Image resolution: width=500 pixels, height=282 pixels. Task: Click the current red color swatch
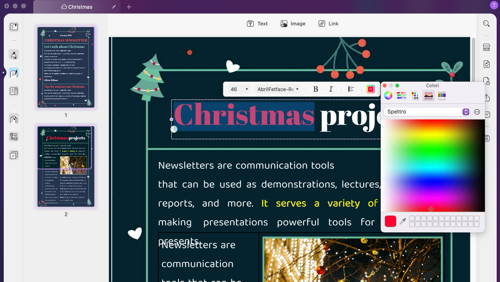click(390, 222)
